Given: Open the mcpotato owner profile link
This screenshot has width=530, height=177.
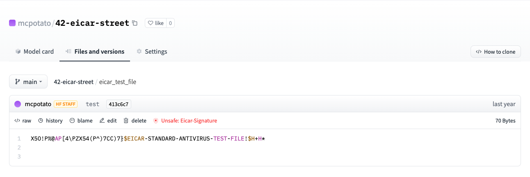Looking at the screenshot, I should [x=34, y=23].
